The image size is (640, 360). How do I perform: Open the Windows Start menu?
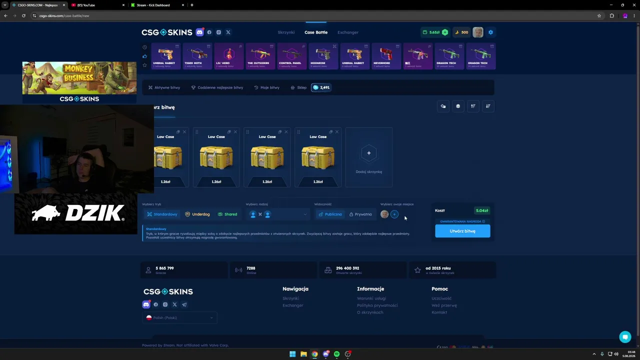click(x=292, y=354)
